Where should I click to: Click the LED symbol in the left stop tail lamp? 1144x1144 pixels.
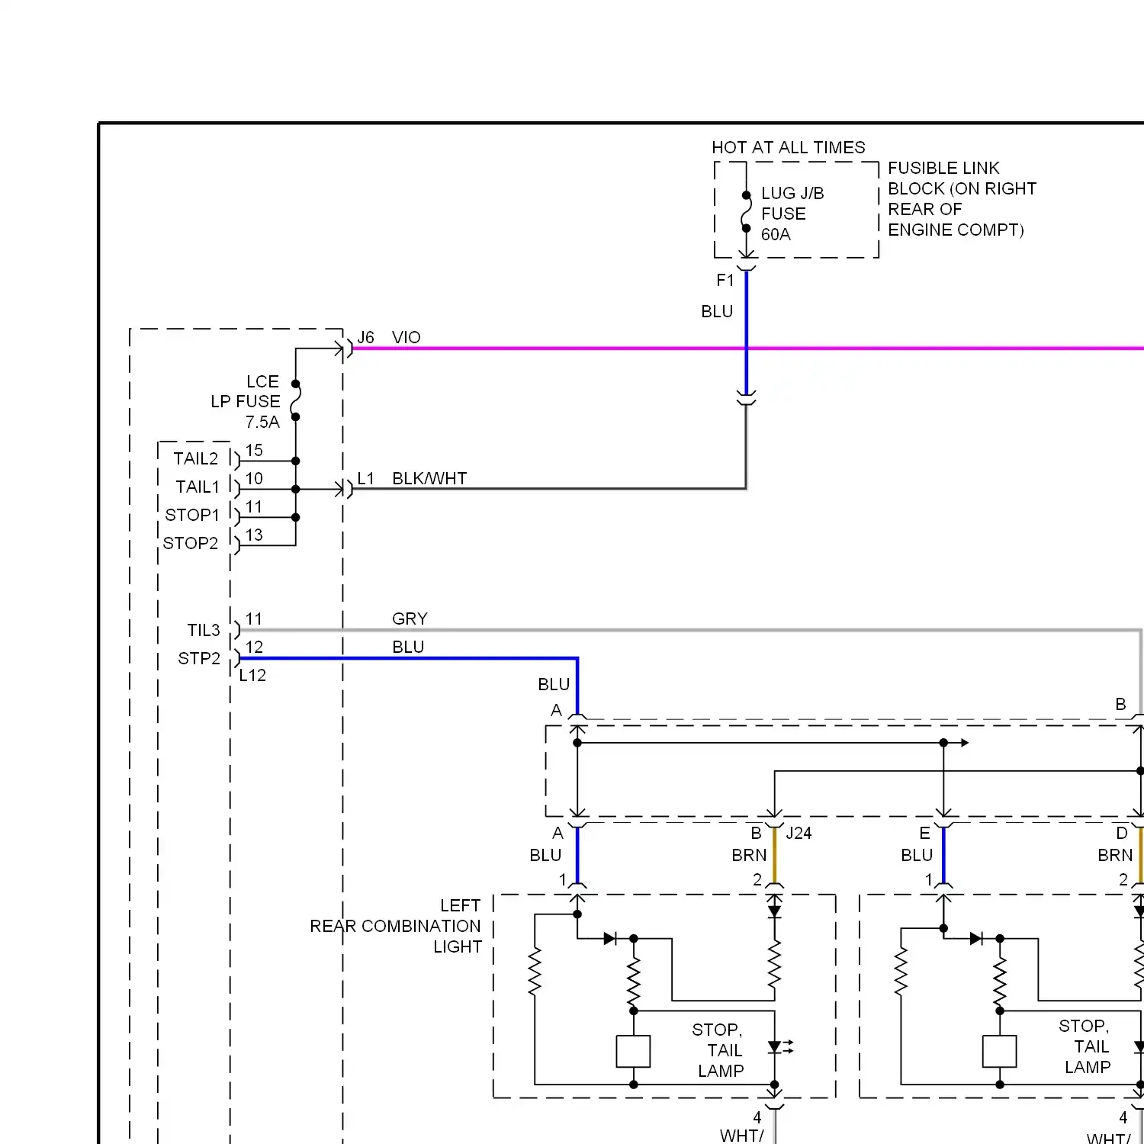coord(779,1047)
